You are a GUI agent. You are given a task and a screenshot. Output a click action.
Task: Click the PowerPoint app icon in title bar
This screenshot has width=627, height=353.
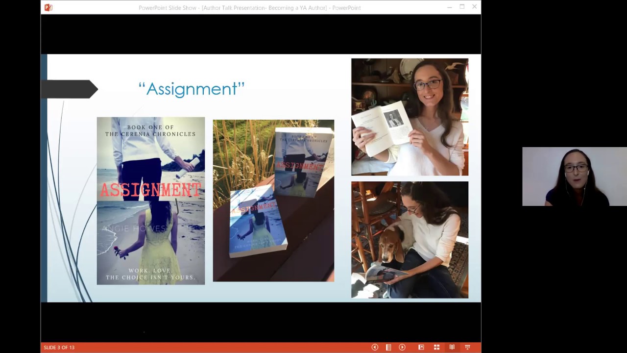pyautogui.click(x=48, y=7)
